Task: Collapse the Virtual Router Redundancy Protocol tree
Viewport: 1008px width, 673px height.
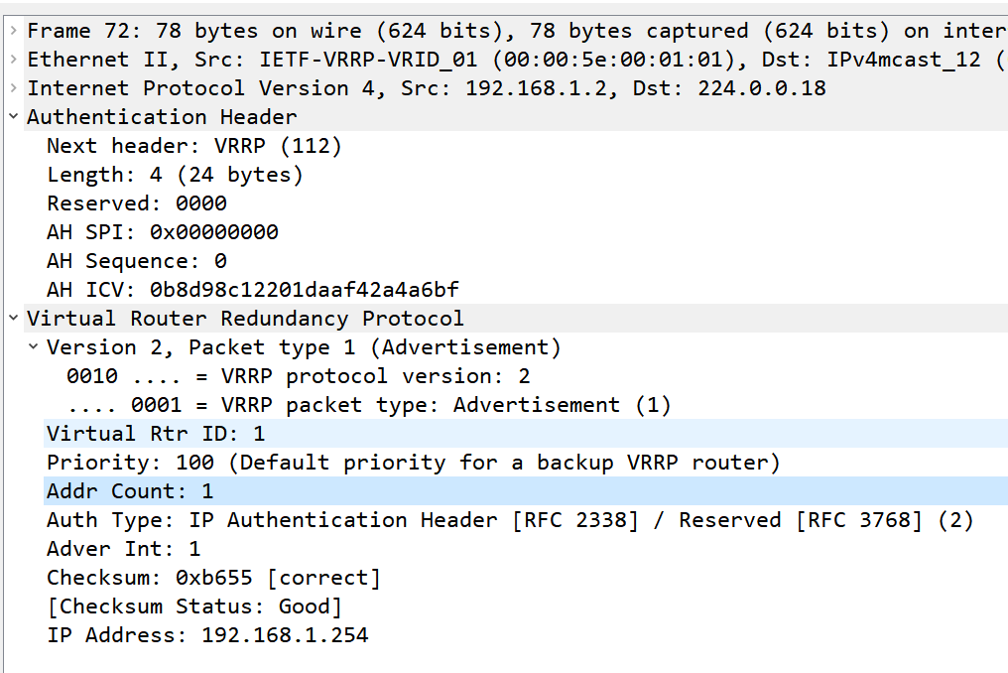Action: 13,319
